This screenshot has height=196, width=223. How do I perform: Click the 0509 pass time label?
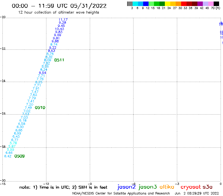[x=20, y=156]
